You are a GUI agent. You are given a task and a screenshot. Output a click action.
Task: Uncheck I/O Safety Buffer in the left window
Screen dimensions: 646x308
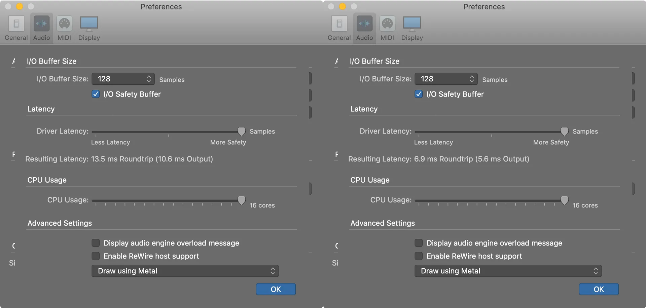tap(96, 94)
